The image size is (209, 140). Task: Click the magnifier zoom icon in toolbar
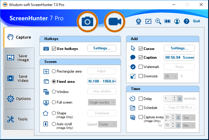click(x=158, y=21)
